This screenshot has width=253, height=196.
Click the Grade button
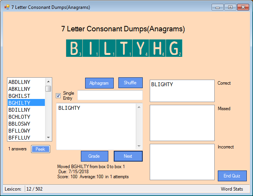click(94, 156)
